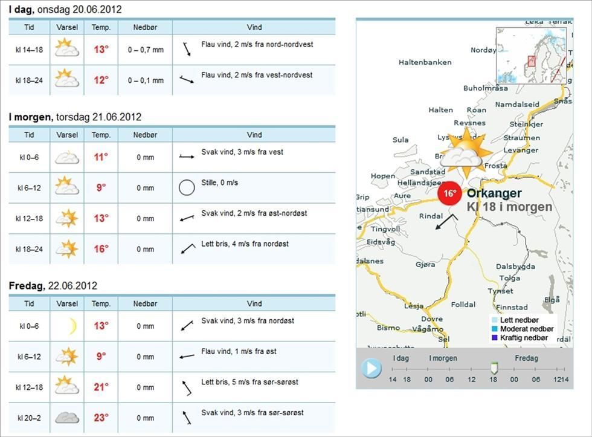The image size is (592, 437).
Task: Select Fredag on the timeline
Action: coord(527,358)
